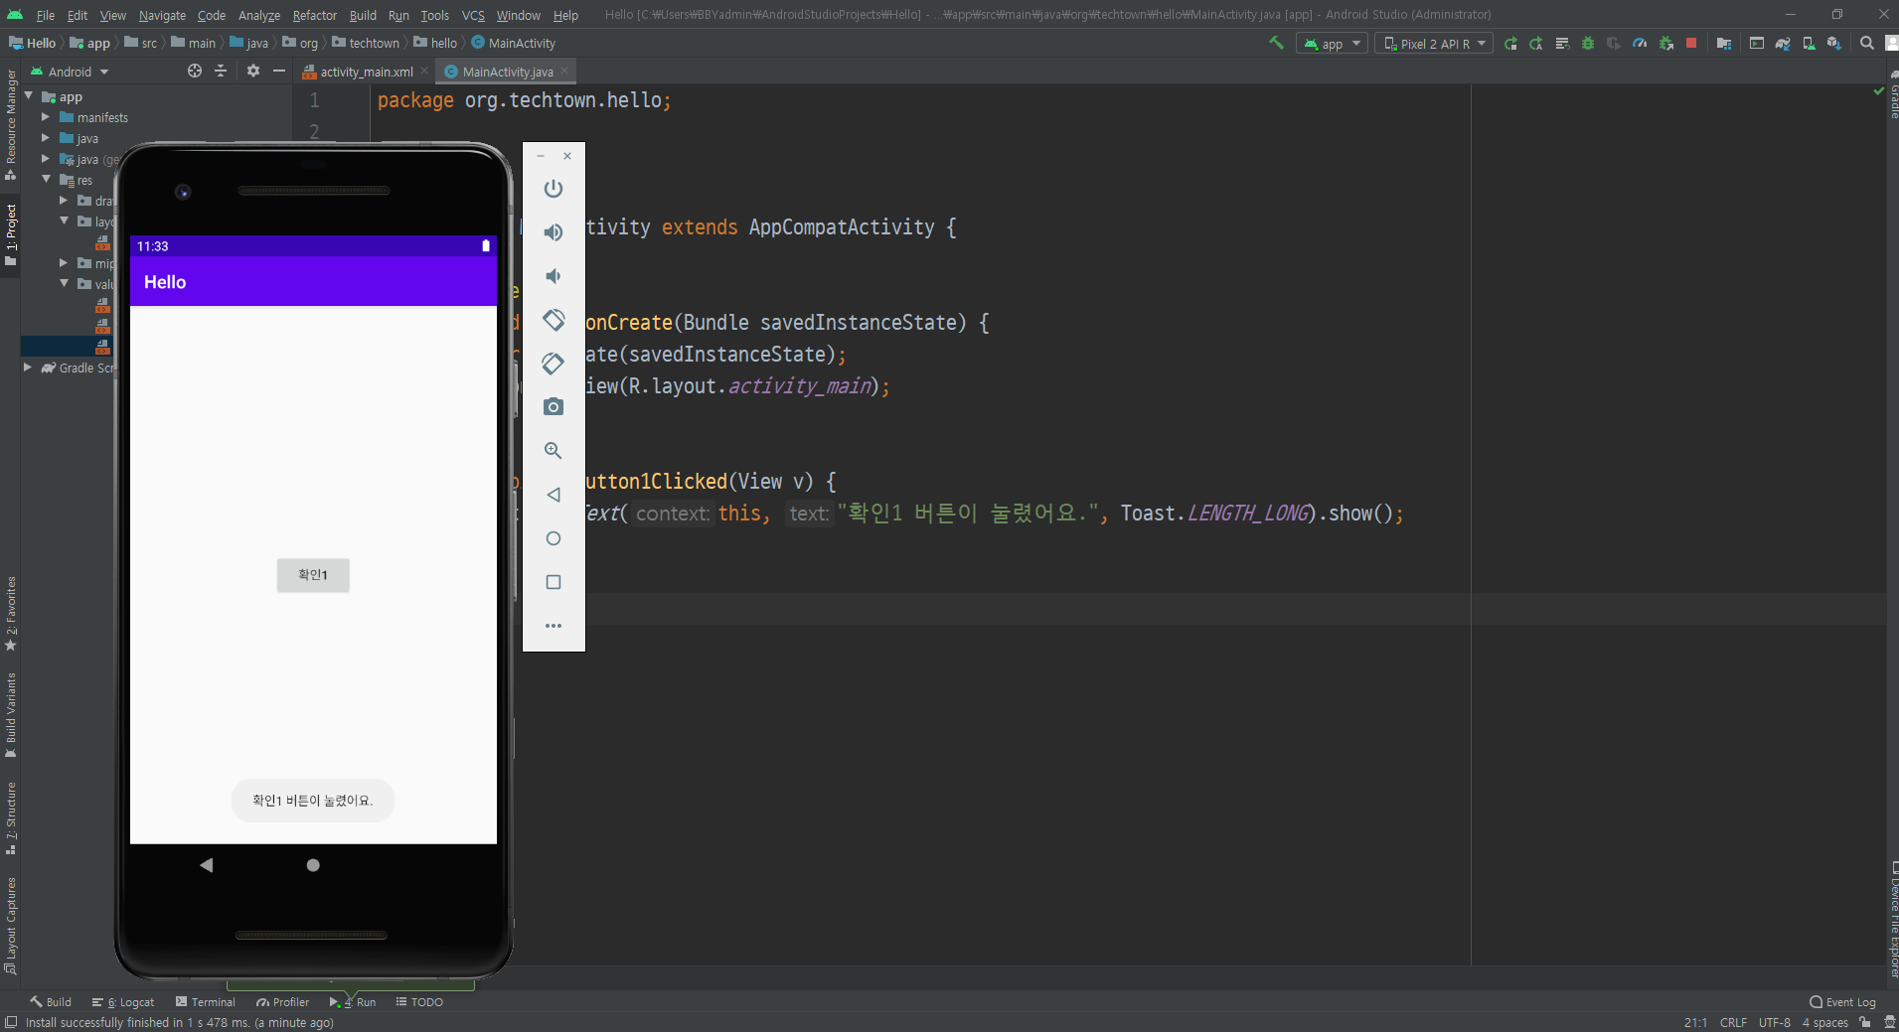Apply changes and restart activity
This screenshot has width=1899, height=1032.
tap(1536, 44)
